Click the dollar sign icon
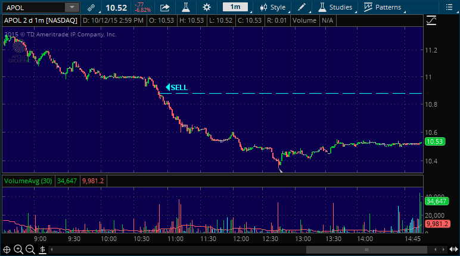This screenshot has width=460, height=256. point(42,250)
